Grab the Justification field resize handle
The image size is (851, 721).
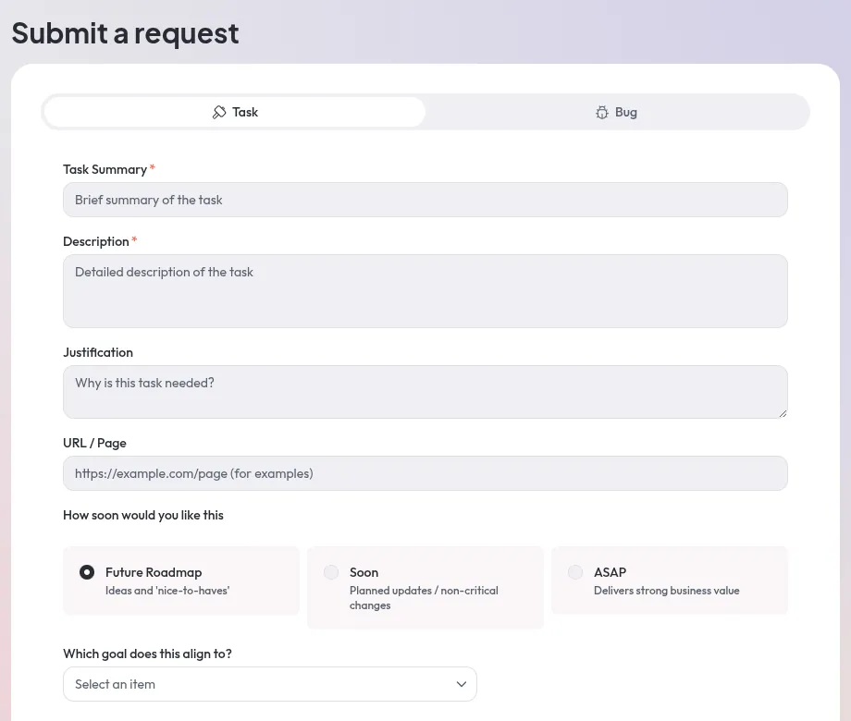pyautogui.click(x=783, y=413)
